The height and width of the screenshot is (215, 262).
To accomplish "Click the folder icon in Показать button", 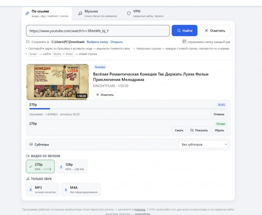I will (x=192, y=130).
